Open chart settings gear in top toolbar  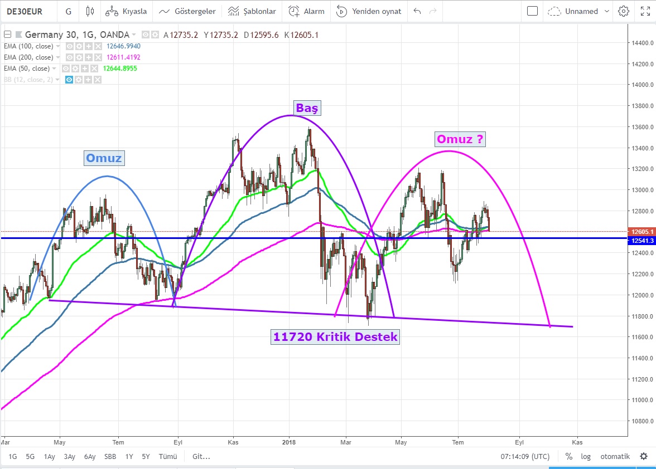pyautogui.click(x=623, y=11)
